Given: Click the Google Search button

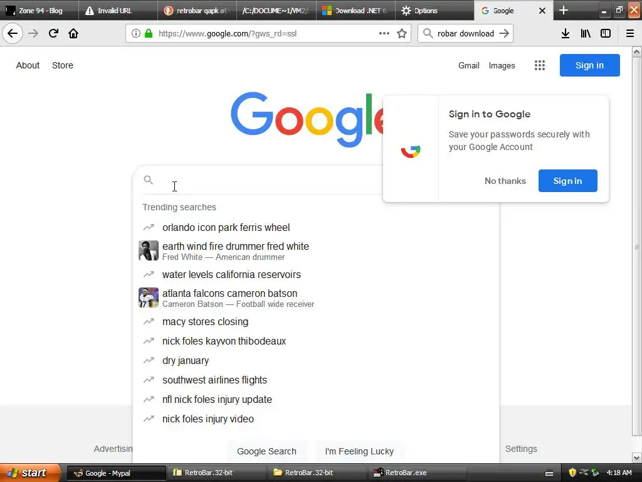Looking at the screenshot, I should (266, 451).
